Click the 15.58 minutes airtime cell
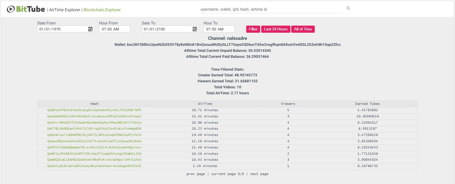 click(x=205, y=141)
